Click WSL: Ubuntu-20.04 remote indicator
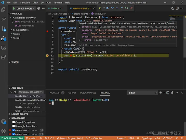186x140 pixels. [x=12, y=138]
